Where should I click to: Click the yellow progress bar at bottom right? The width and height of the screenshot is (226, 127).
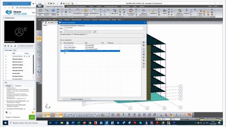tap(209, 120)
